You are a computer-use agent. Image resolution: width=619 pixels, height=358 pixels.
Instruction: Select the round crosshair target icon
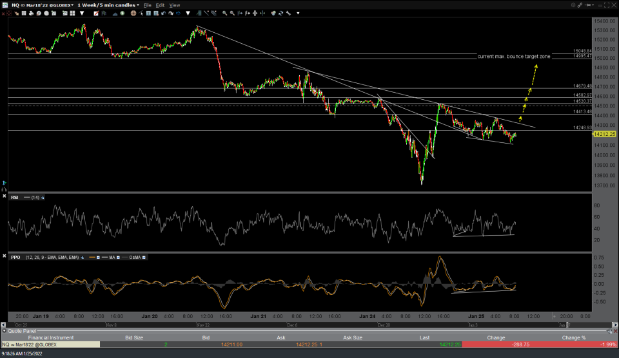click(133, 13)
